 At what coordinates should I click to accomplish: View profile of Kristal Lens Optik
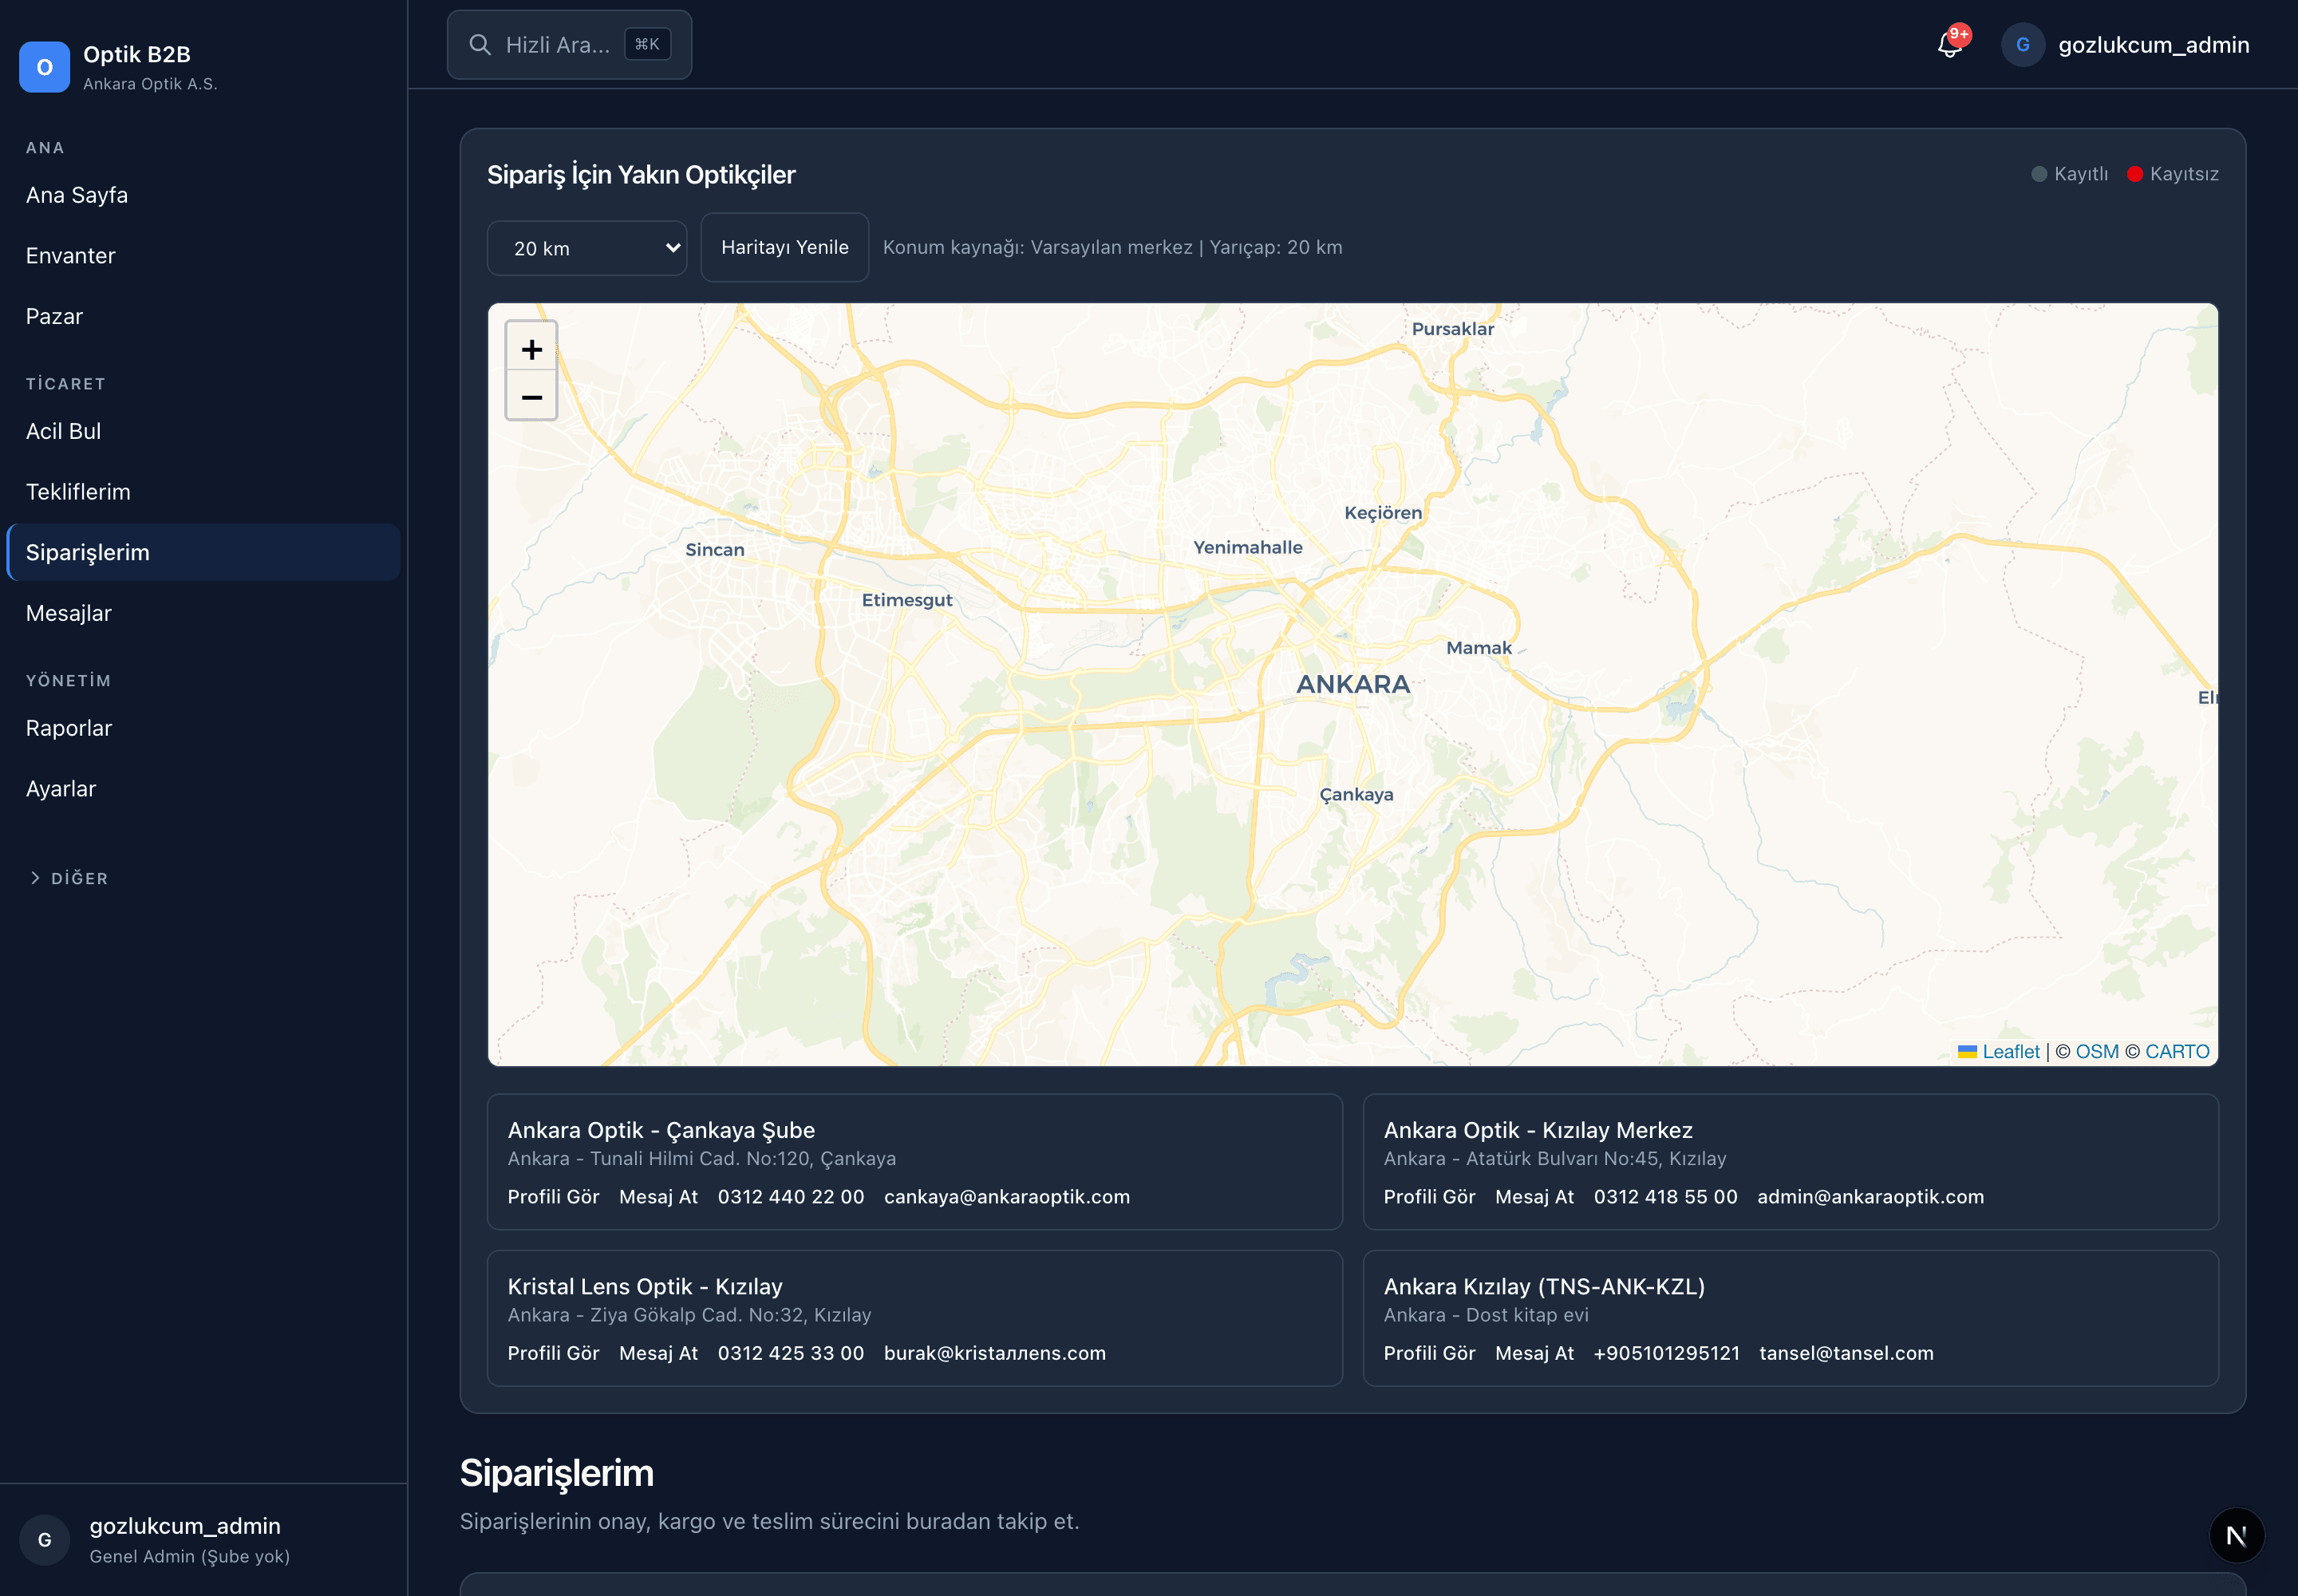coord(553,1353)
